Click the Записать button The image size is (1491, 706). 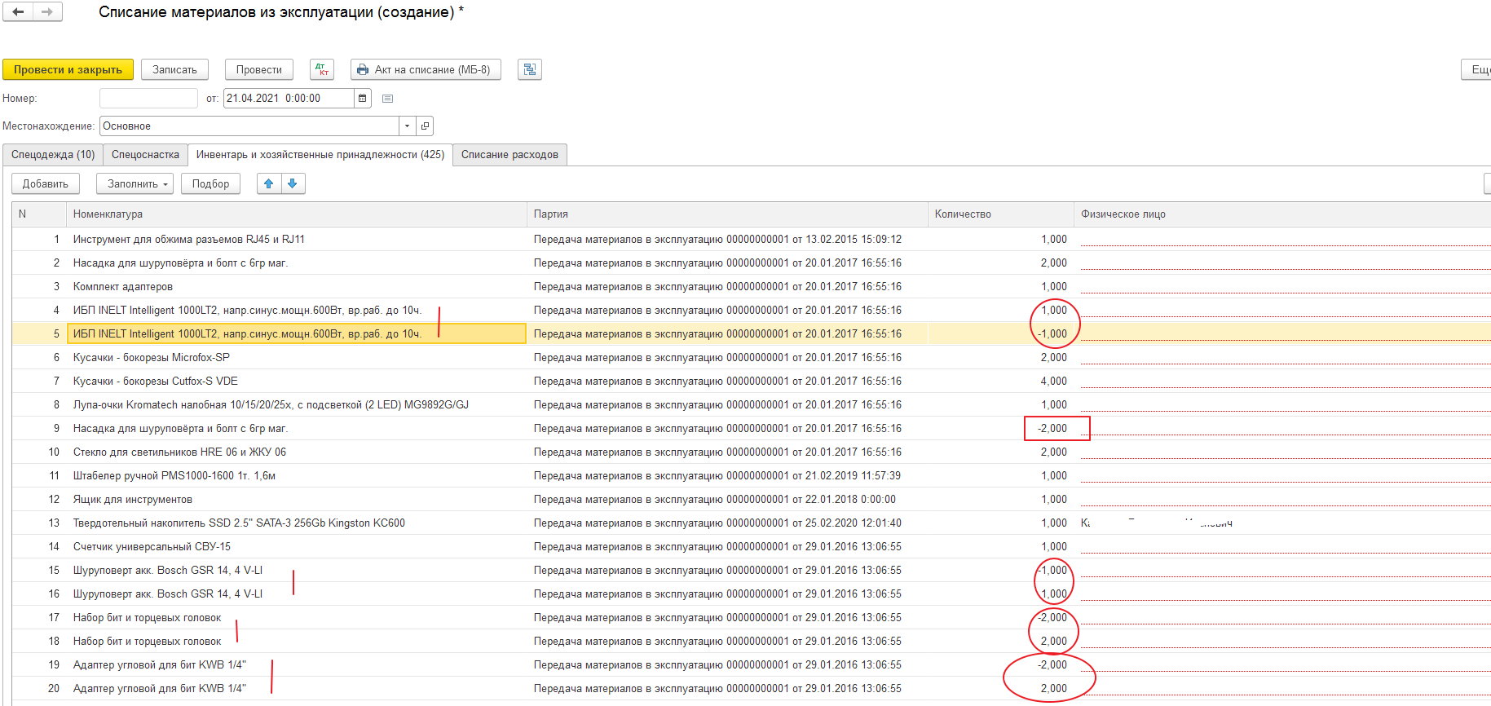(x=174, y=69)
